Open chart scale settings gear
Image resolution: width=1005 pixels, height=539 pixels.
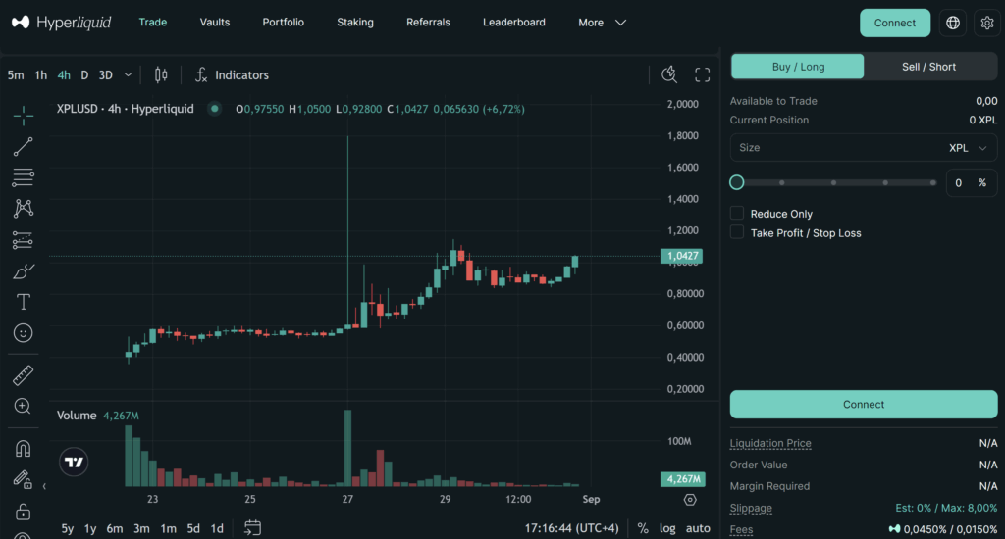click(690, 500)
